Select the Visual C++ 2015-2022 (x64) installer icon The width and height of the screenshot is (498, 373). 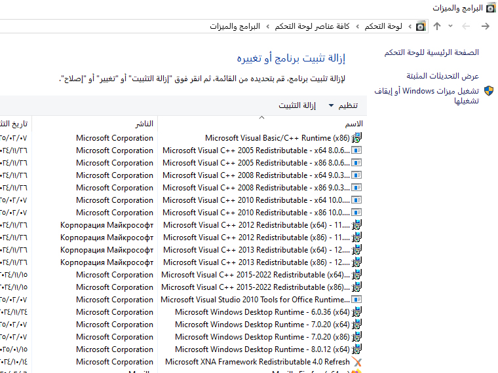[356, 275]
